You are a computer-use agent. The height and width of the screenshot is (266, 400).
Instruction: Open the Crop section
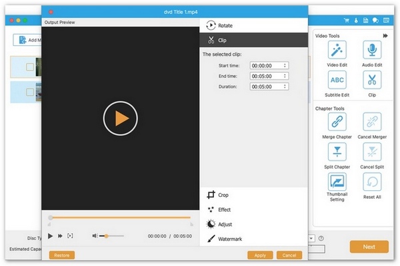point(253,195)
